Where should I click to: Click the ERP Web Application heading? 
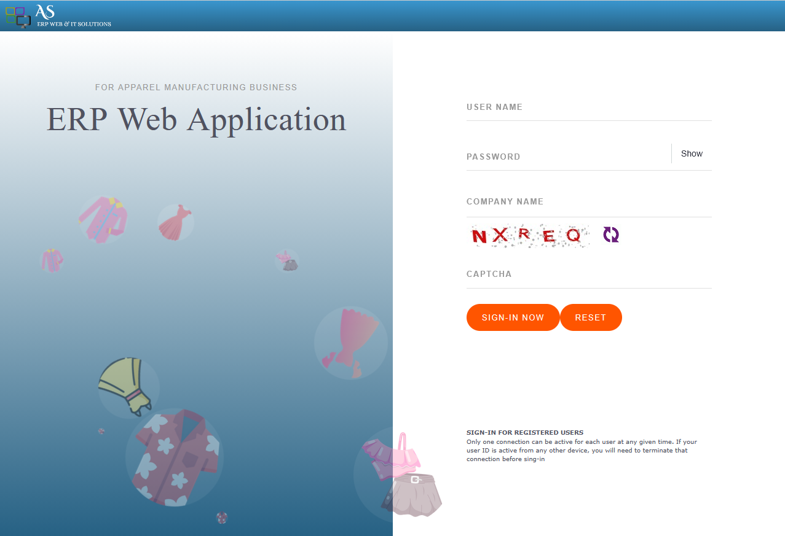click(x=196, y=119)
